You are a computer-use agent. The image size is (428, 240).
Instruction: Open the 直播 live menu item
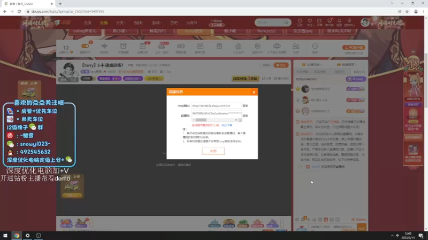pos(104,22)
